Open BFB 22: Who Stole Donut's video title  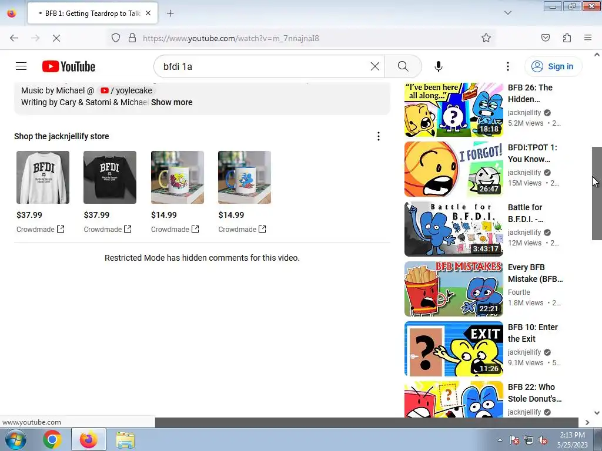click(x=535, y=393)
